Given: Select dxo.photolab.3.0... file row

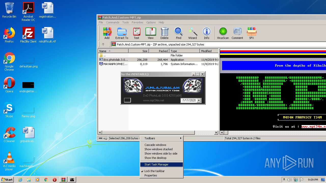Looking at the screenshot, I should coord(158,60).
